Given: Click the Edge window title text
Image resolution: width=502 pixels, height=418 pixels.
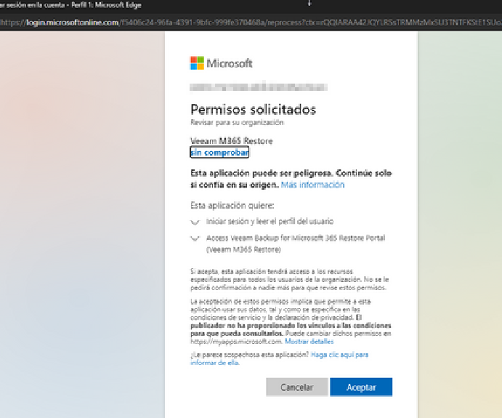Looking at the screenshot, I should click(x=70, y=5).
